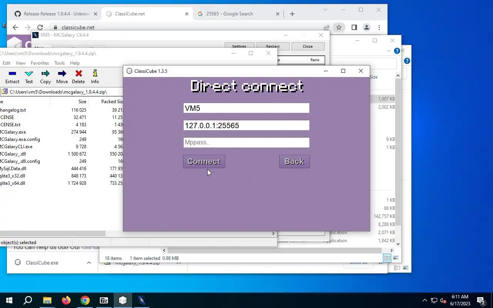Focus the Mppass input field
This screenshot has width=493, height=308.
coord(246,142)
